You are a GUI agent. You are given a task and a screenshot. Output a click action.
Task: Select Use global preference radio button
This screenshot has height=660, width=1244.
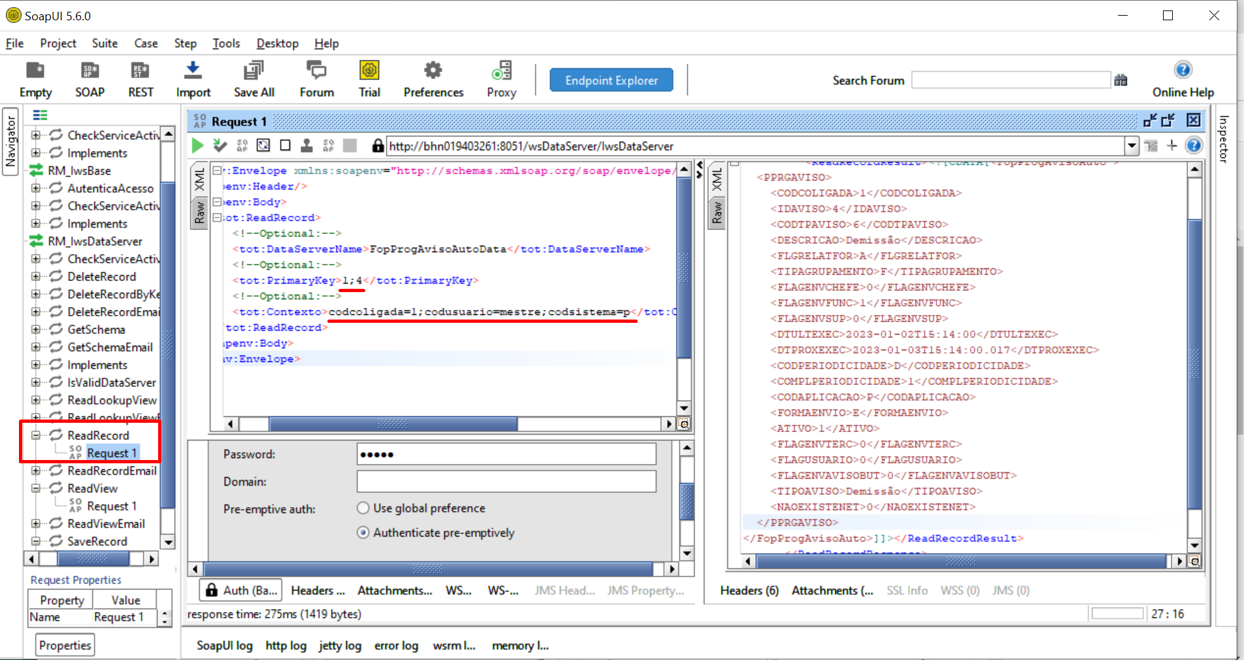pyautogui.click(x=363, y=508)
